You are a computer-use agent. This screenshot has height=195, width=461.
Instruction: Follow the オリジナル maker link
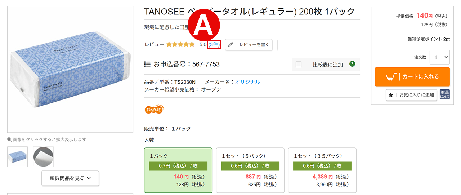[247, 82]
